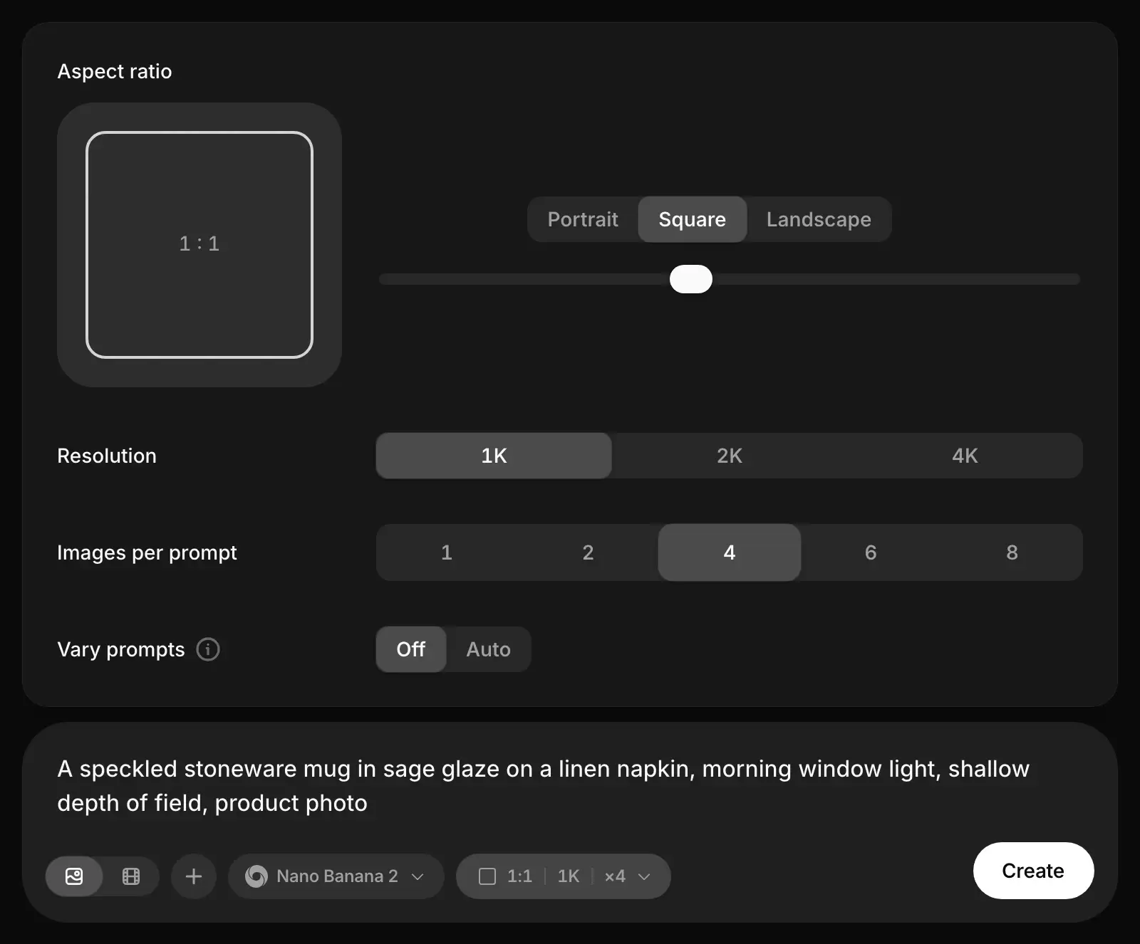Viewport: 1140px width, 944px height.
Task: Switch to image generation mode icon
Action: pos(74,876)
